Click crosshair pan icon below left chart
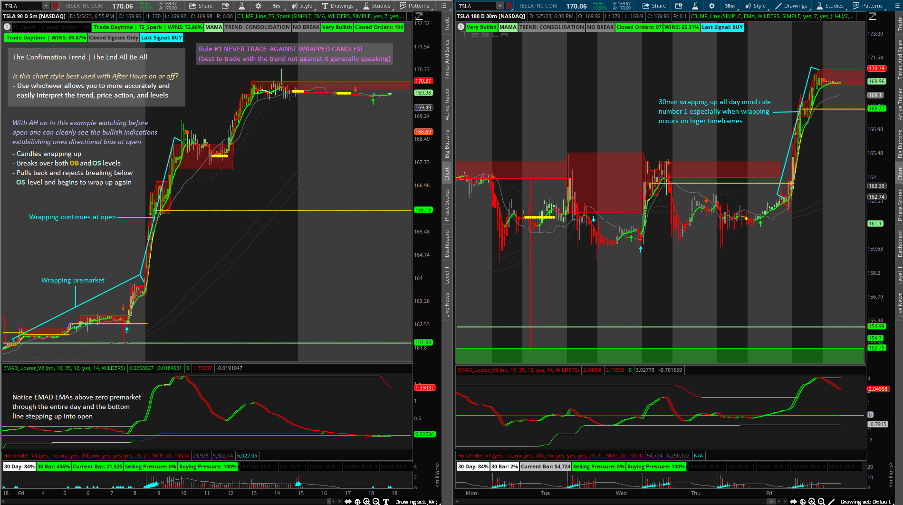The width and height of the screenshot is (903, 505). pyautogui.click(x=357, y=502)
